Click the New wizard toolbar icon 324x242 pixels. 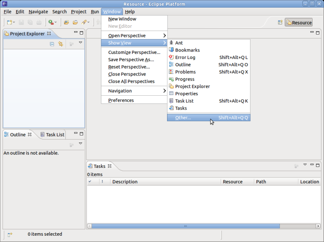(x=9, y=22)
